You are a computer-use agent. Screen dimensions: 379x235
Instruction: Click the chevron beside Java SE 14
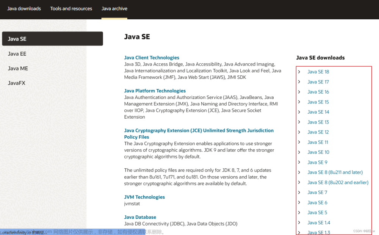(x=299, y=112)
